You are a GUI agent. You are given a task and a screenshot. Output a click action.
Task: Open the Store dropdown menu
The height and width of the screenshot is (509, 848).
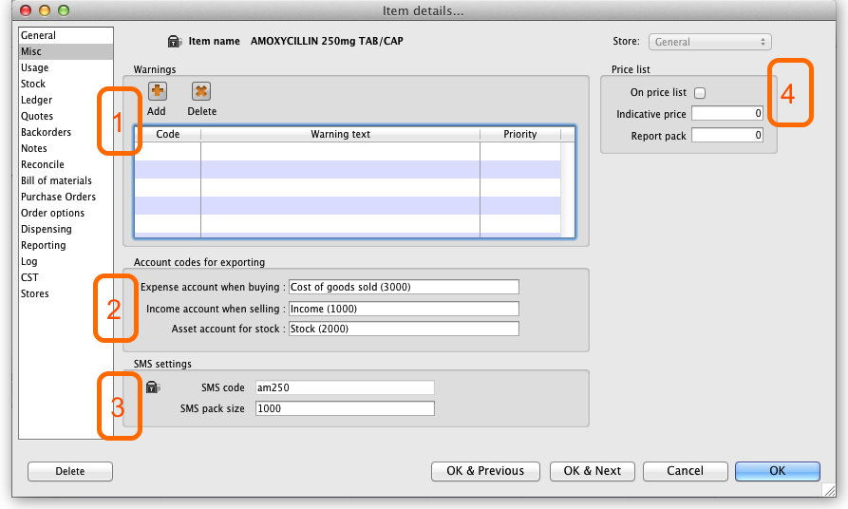point(709,42)
